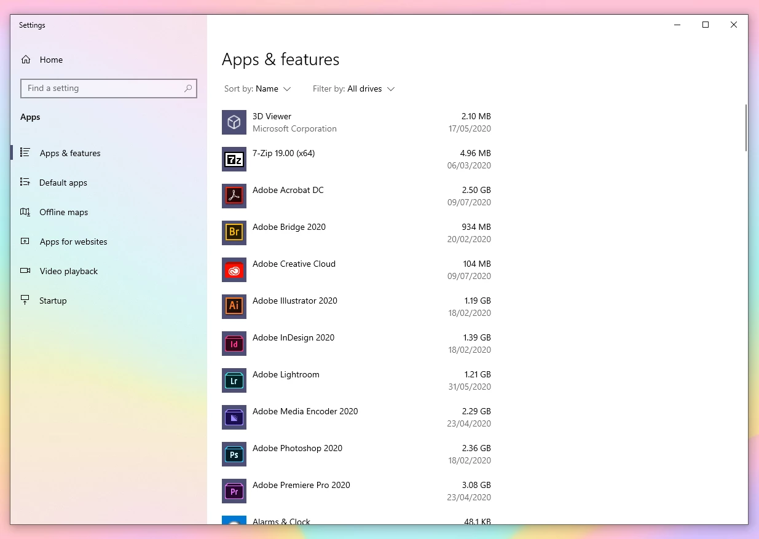Click the Apps & features page heading
This screenshot has width=759, height=539.
[x=280, y=60]
